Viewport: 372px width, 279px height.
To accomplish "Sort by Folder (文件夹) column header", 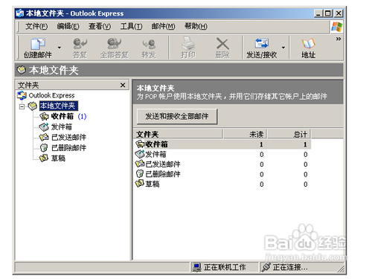I will pos(178,134).
